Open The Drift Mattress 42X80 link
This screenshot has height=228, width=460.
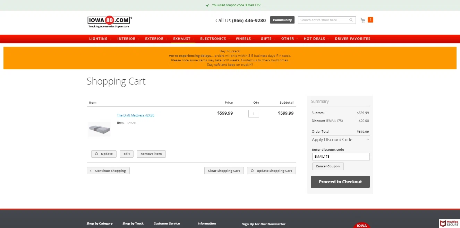136,115
